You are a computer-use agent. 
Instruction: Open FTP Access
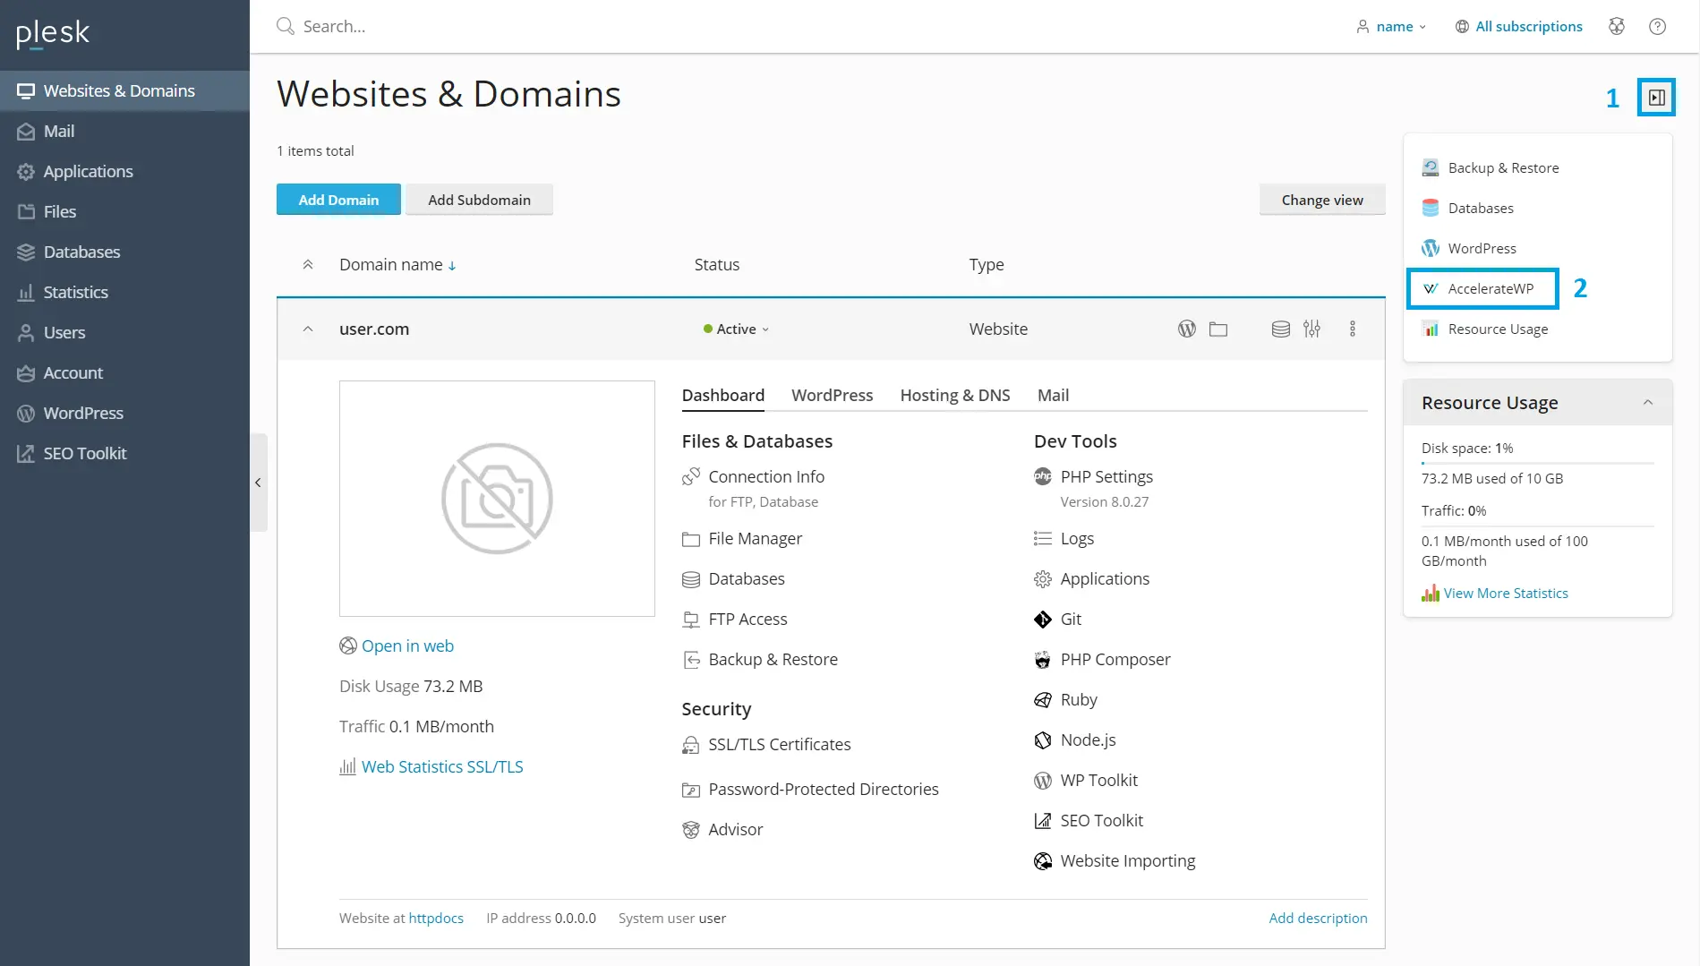coord(735,619)
